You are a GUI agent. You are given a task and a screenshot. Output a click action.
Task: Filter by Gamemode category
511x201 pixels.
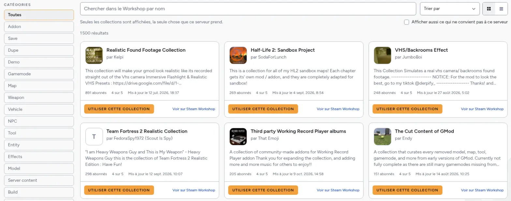39,74
